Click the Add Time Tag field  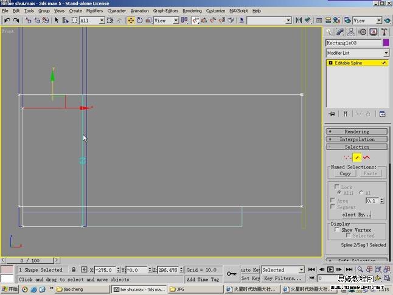coord(203,279)
